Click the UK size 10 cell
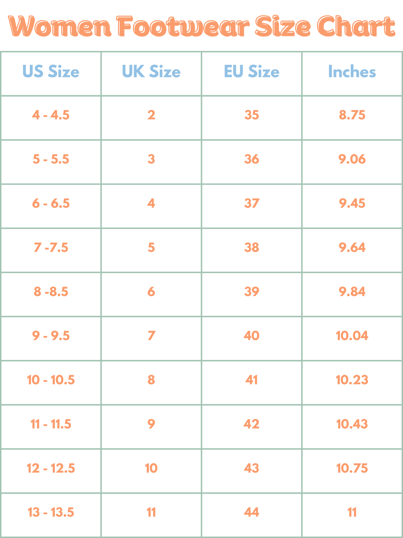This screenshot has height=538, width=403. pos(151,468)
